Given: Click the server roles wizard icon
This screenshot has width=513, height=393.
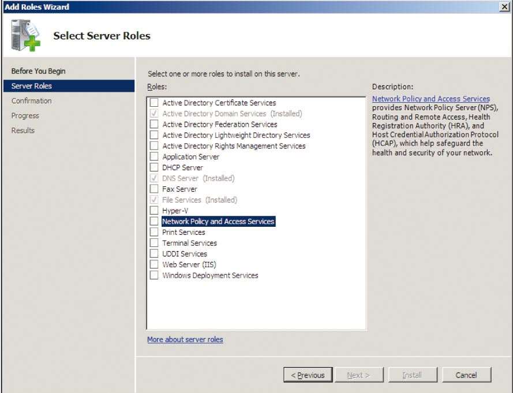Looking at the screenshot, I should [26, 35].
